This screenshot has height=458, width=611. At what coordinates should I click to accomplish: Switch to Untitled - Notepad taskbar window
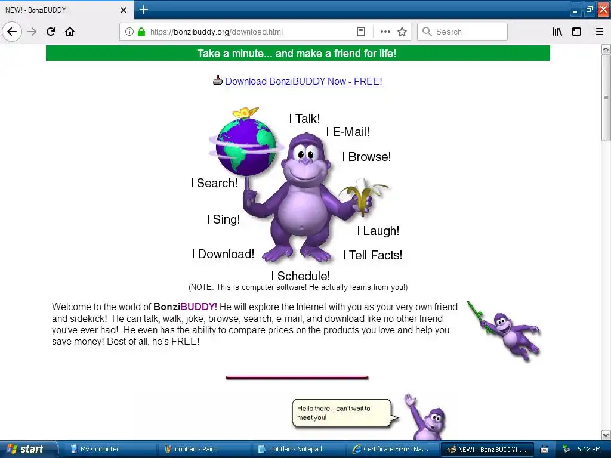(x=298, y=449)
